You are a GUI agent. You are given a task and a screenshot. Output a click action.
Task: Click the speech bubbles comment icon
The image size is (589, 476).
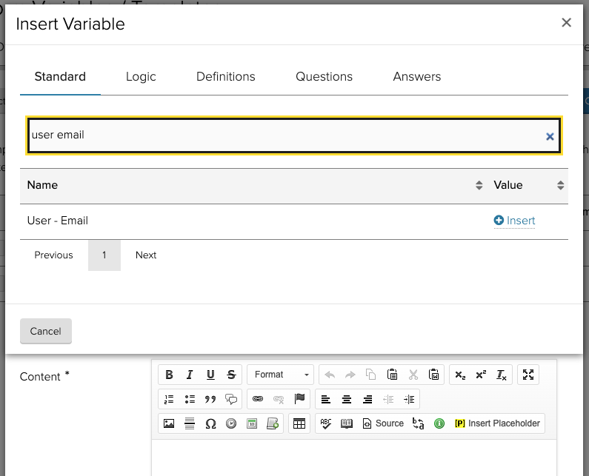coord(231,399)
